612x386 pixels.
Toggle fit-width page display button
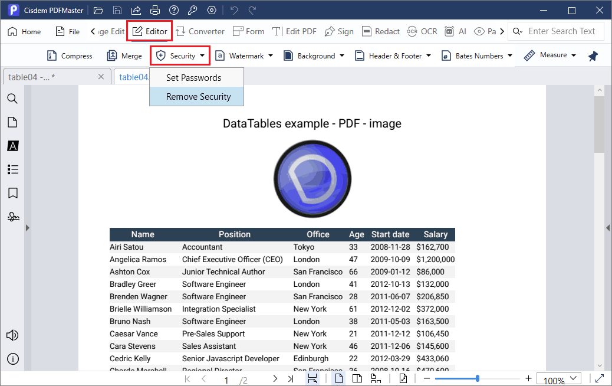(312, 378)
